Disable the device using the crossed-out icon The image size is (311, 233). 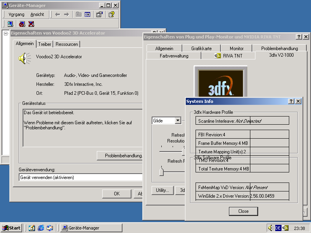pos(22,24)
